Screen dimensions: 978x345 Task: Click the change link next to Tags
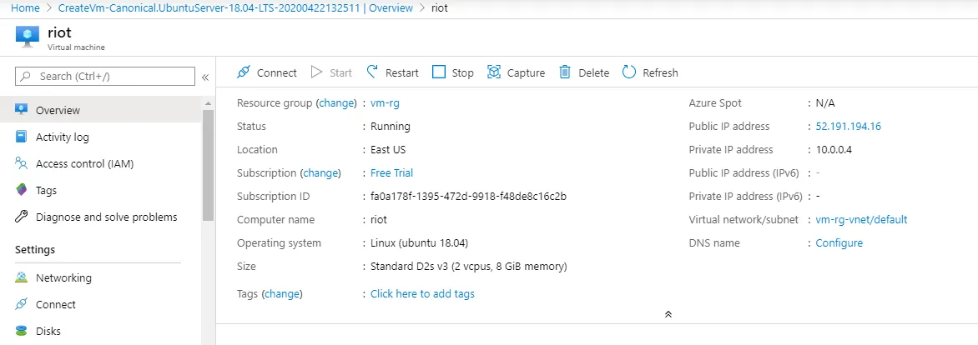click(282, 293)
